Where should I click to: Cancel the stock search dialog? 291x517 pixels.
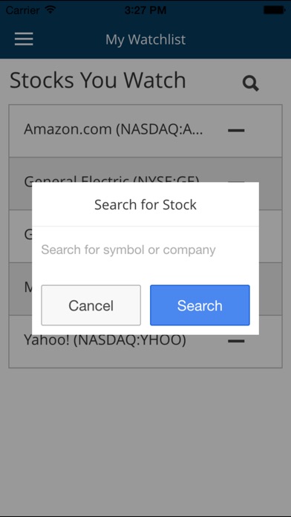pyautogui.click(x=91, y=305)
